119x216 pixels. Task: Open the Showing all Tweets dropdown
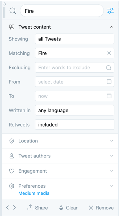point(75,39)
